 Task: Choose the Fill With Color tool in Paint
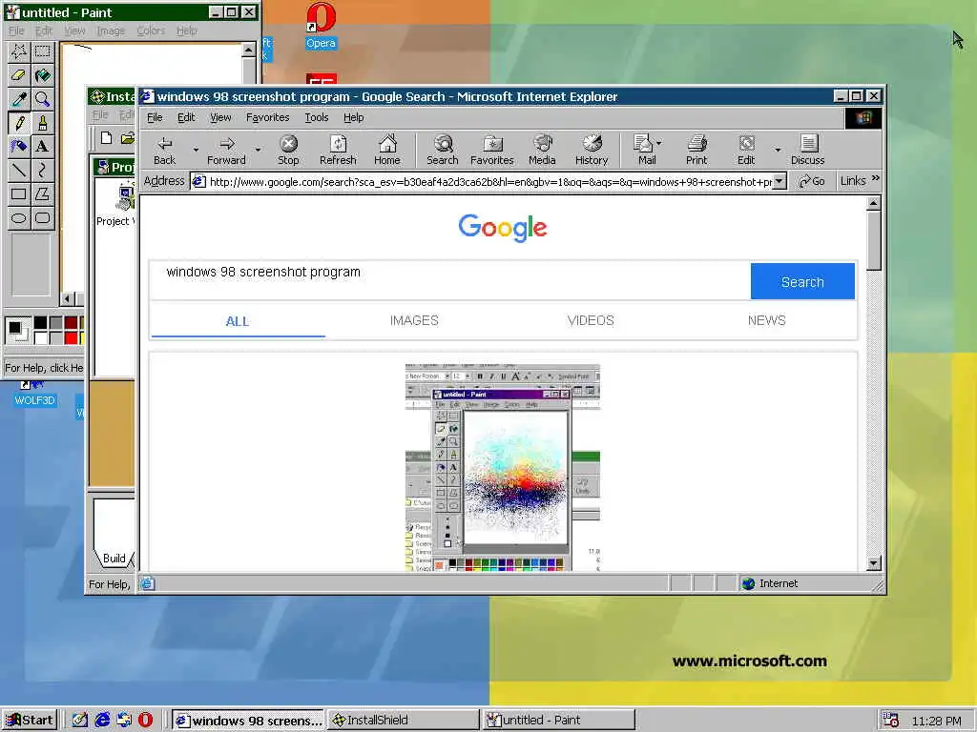tap(42, 75)
